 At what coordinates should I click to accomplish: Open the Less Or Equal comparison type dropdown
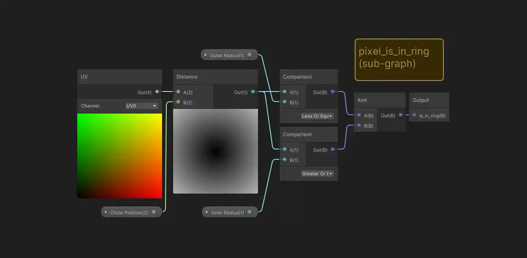[x=317, y=116]
